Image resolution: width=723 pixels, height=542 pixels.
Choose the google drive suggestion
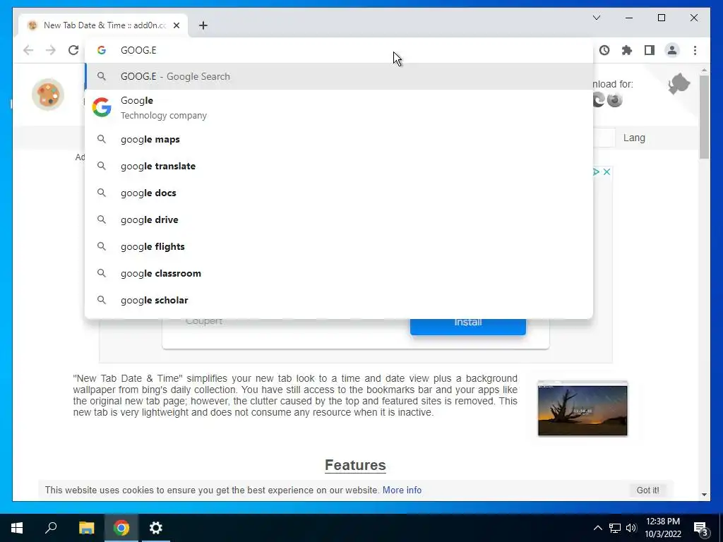pos(339,219)
